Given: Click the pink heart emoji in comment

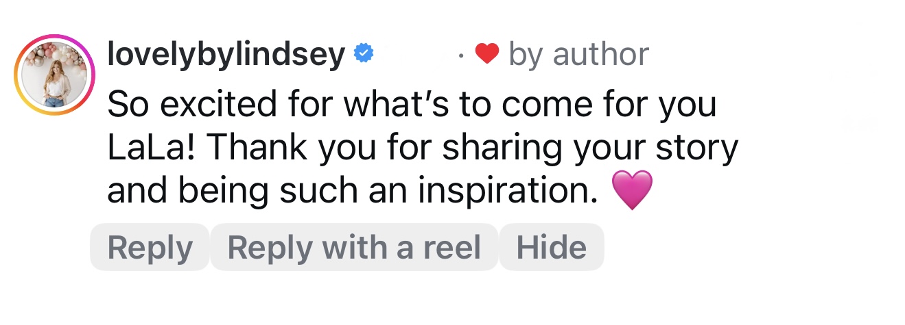Looking at the screenshot, I should click(x=631, y=192).
